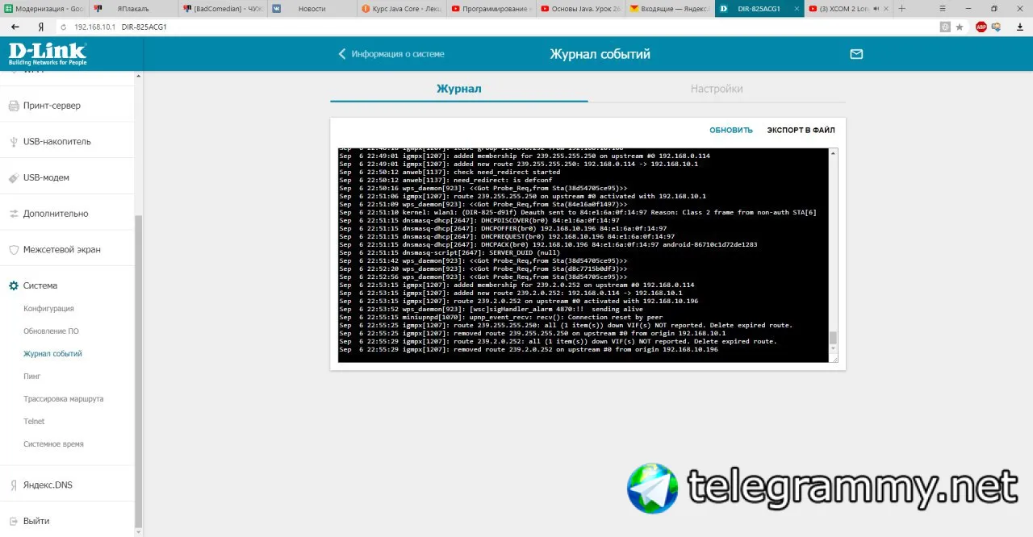This screenshot has width=1033, height=537.
Task: Open the envelope notifications icon in header
Action: pos(856,54)
